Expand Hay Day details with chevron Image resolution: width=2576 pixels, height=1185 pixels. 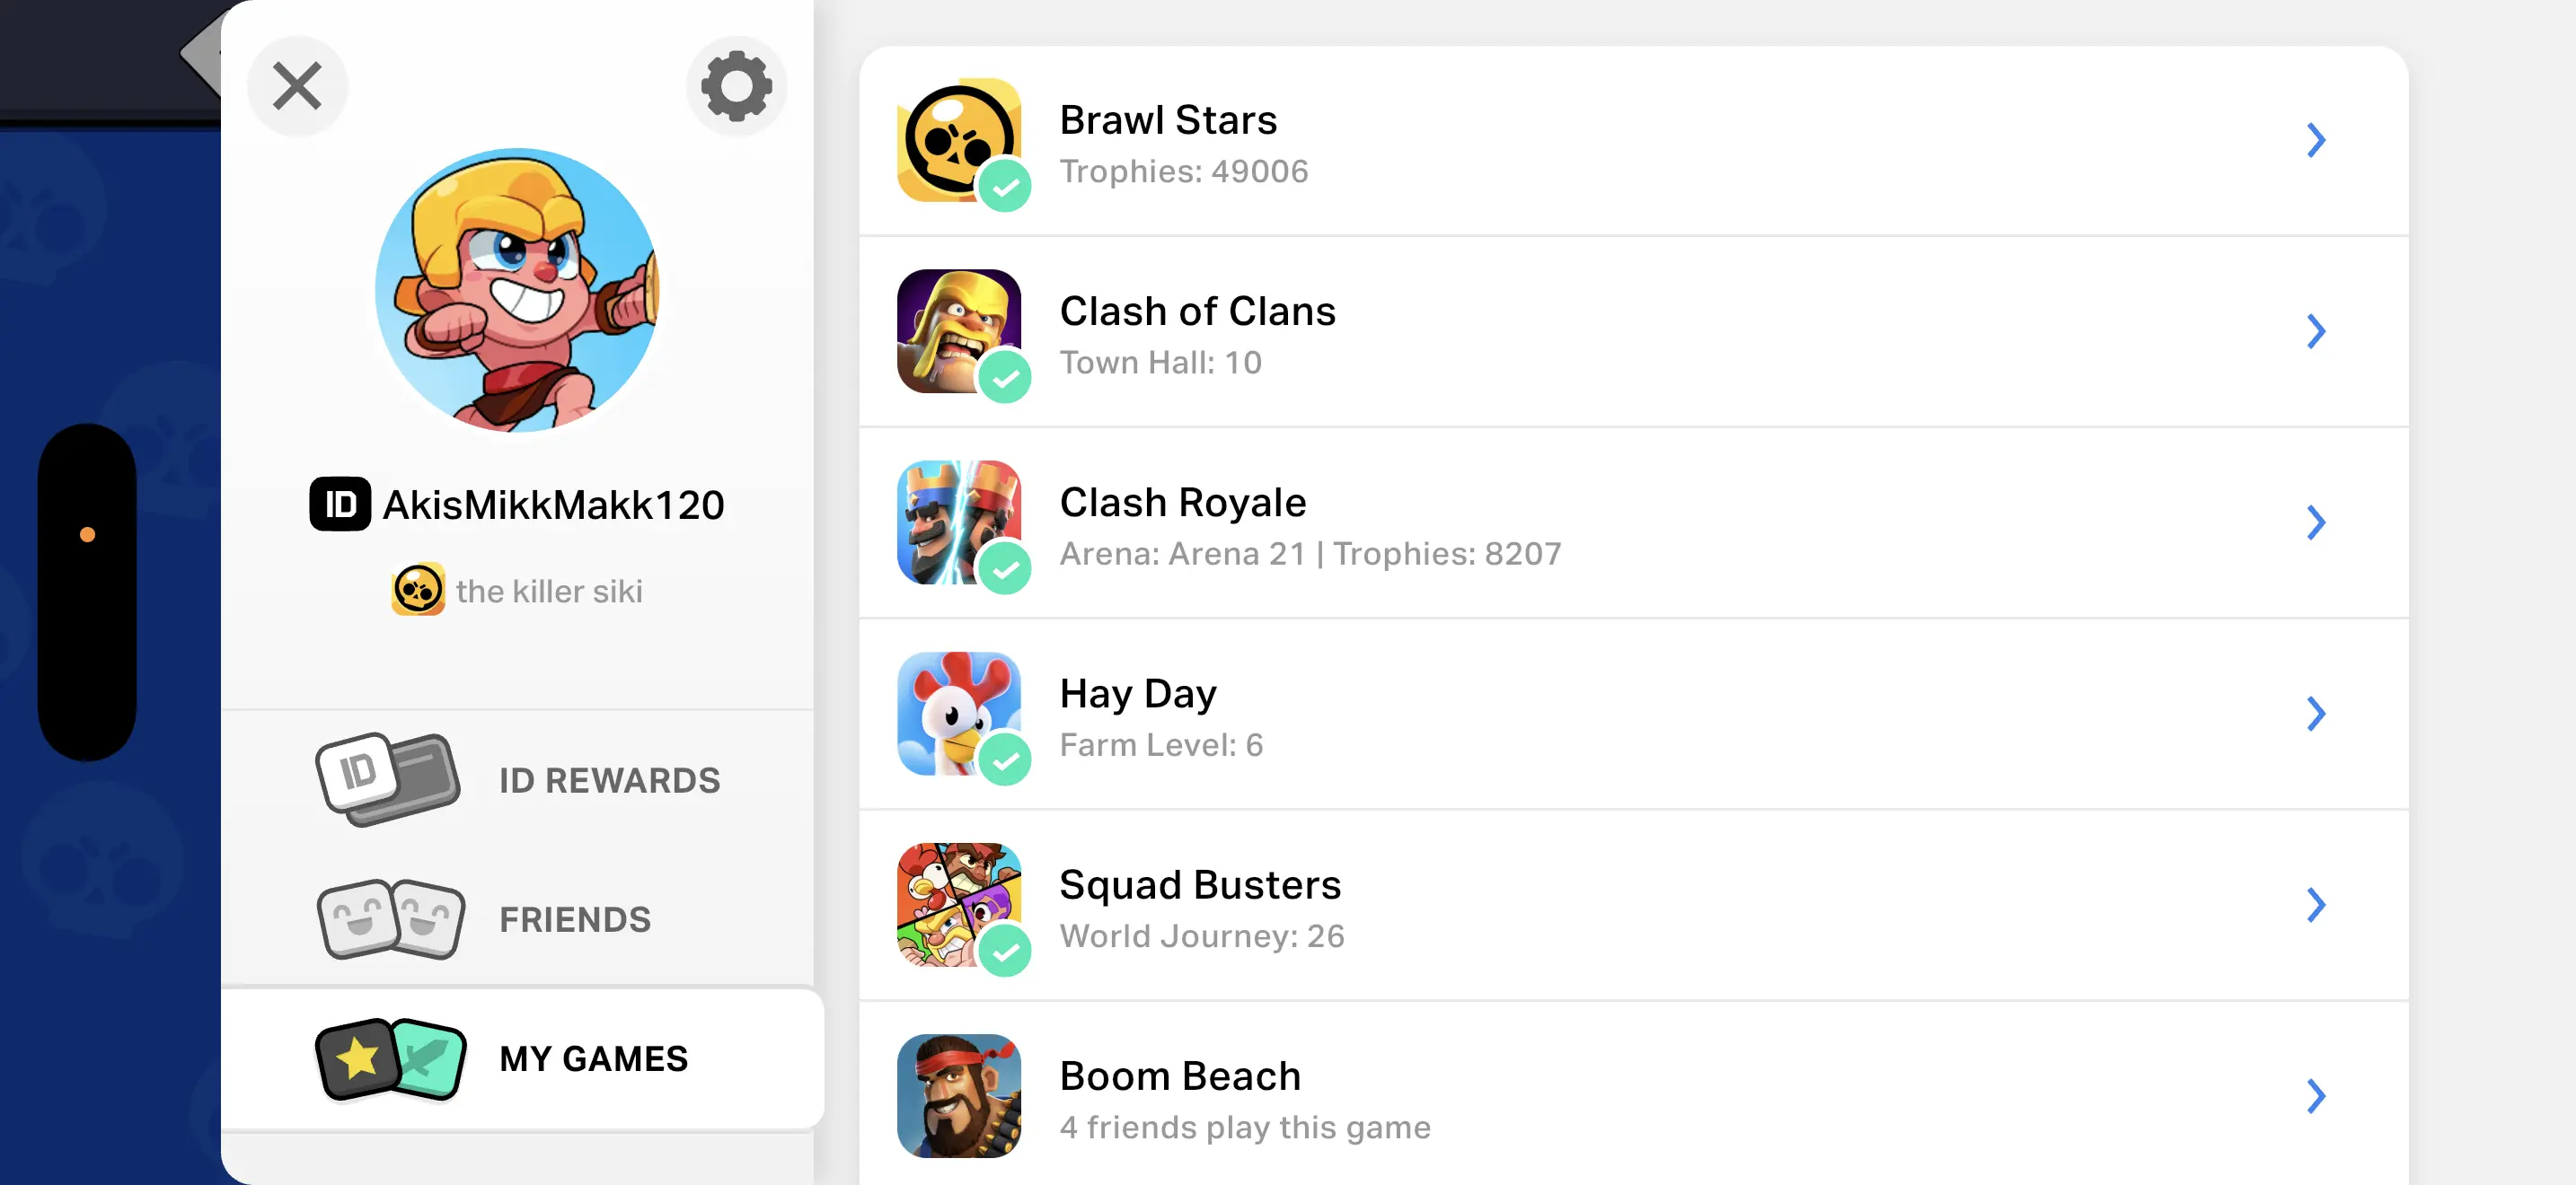(2315, 714)
